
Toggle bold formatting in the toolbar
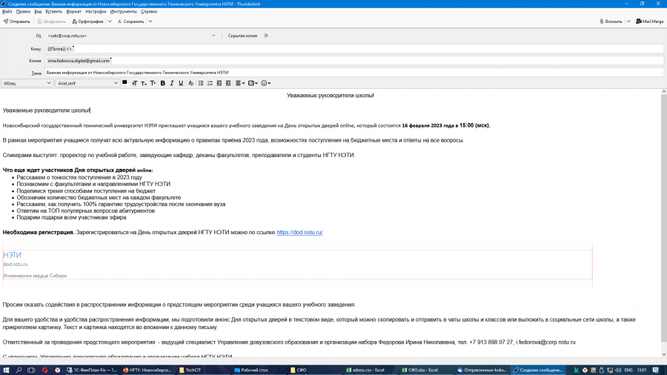pyautogui.click(x=162, y=83)
